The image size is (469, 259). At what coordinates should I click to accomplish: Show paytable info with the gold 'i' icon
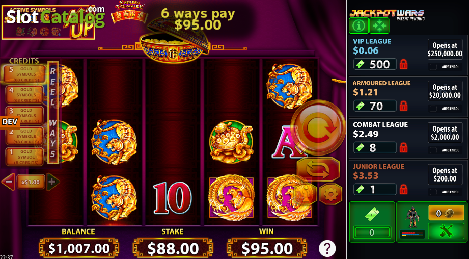point(307,195)
